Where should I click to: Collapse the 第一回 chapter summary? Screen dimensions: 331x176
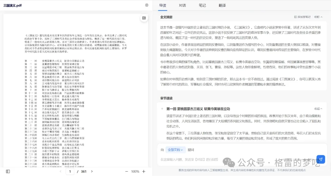coord(318,109)
